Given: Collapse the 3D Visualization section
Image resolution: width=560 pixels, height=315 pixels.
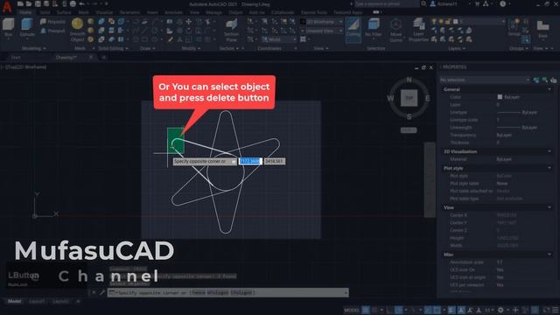Looking at the screenshot, I should [x=549, y=151].
